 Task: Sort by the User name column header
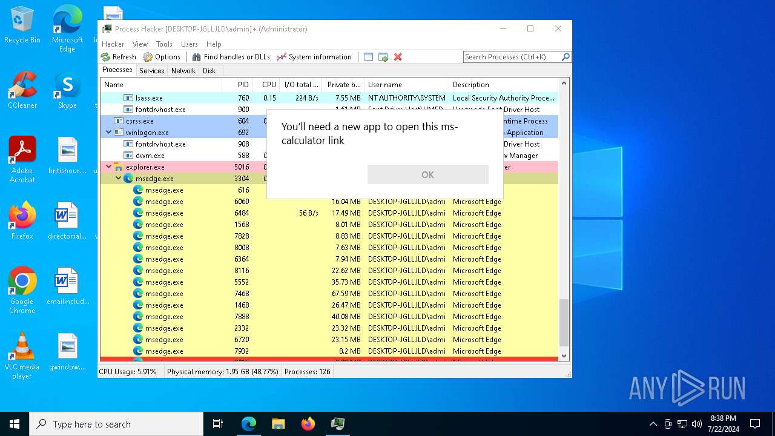coord(406,85)
